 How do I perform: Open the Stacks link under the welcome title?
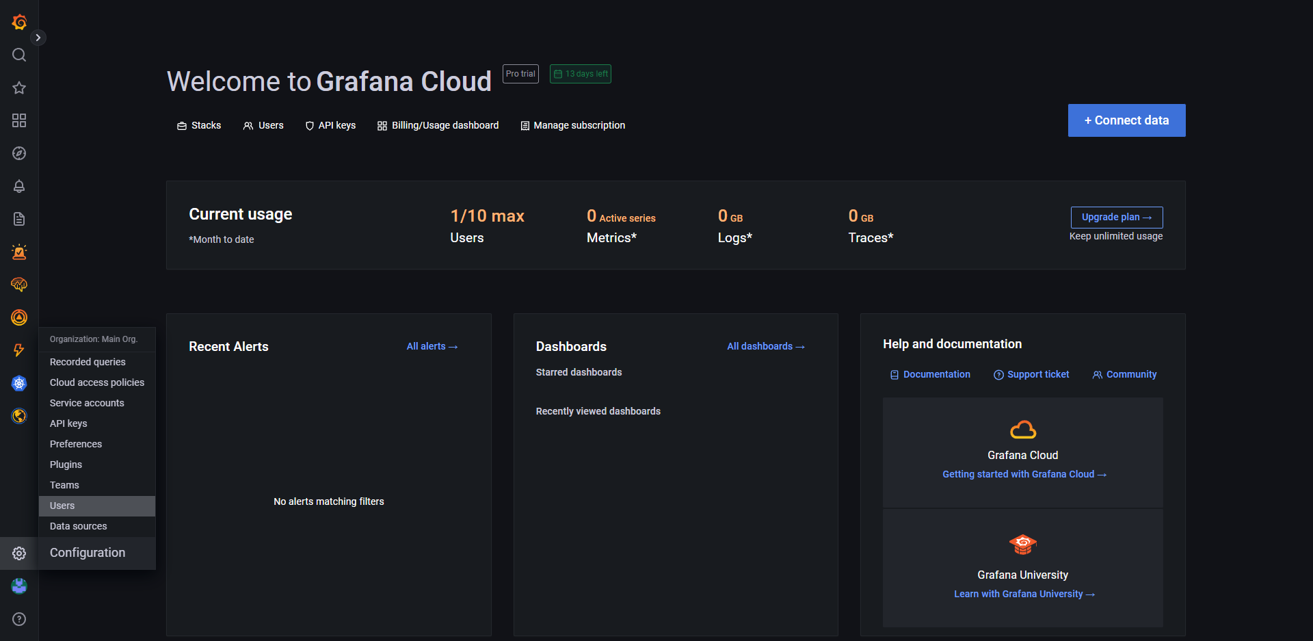pos(199,125)
